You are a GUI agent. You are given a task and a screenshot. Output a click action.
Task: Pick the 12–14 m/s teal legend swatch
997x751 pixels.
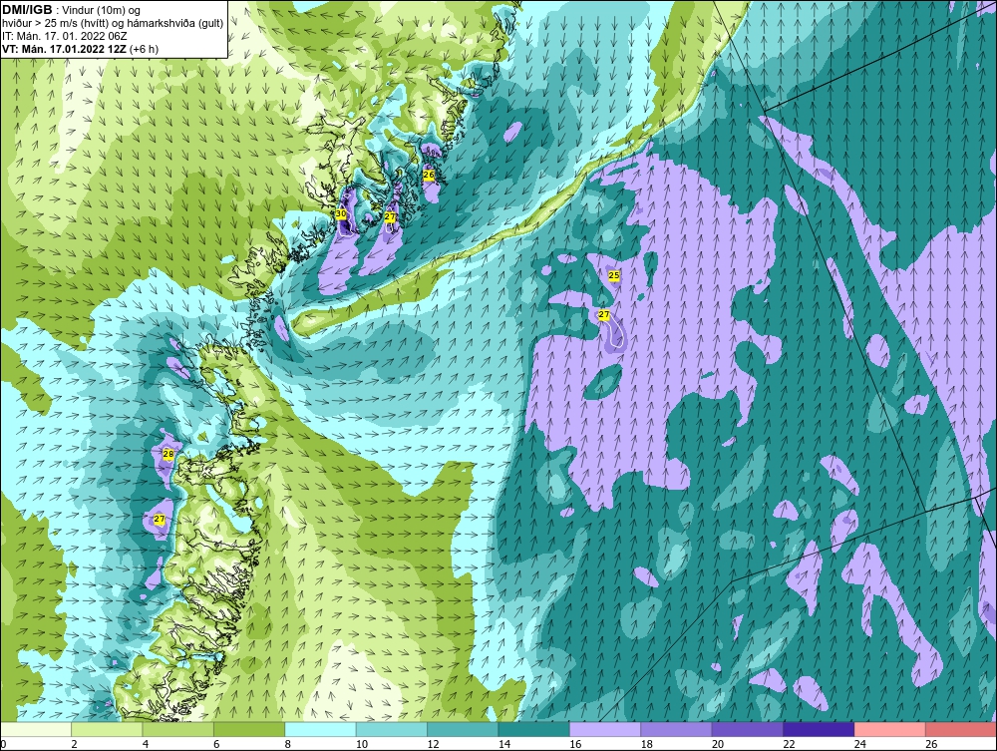463,729
